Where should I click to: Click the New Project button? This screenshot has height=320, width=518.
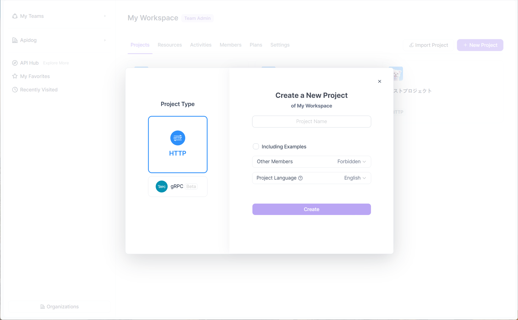tap(480, 45)
